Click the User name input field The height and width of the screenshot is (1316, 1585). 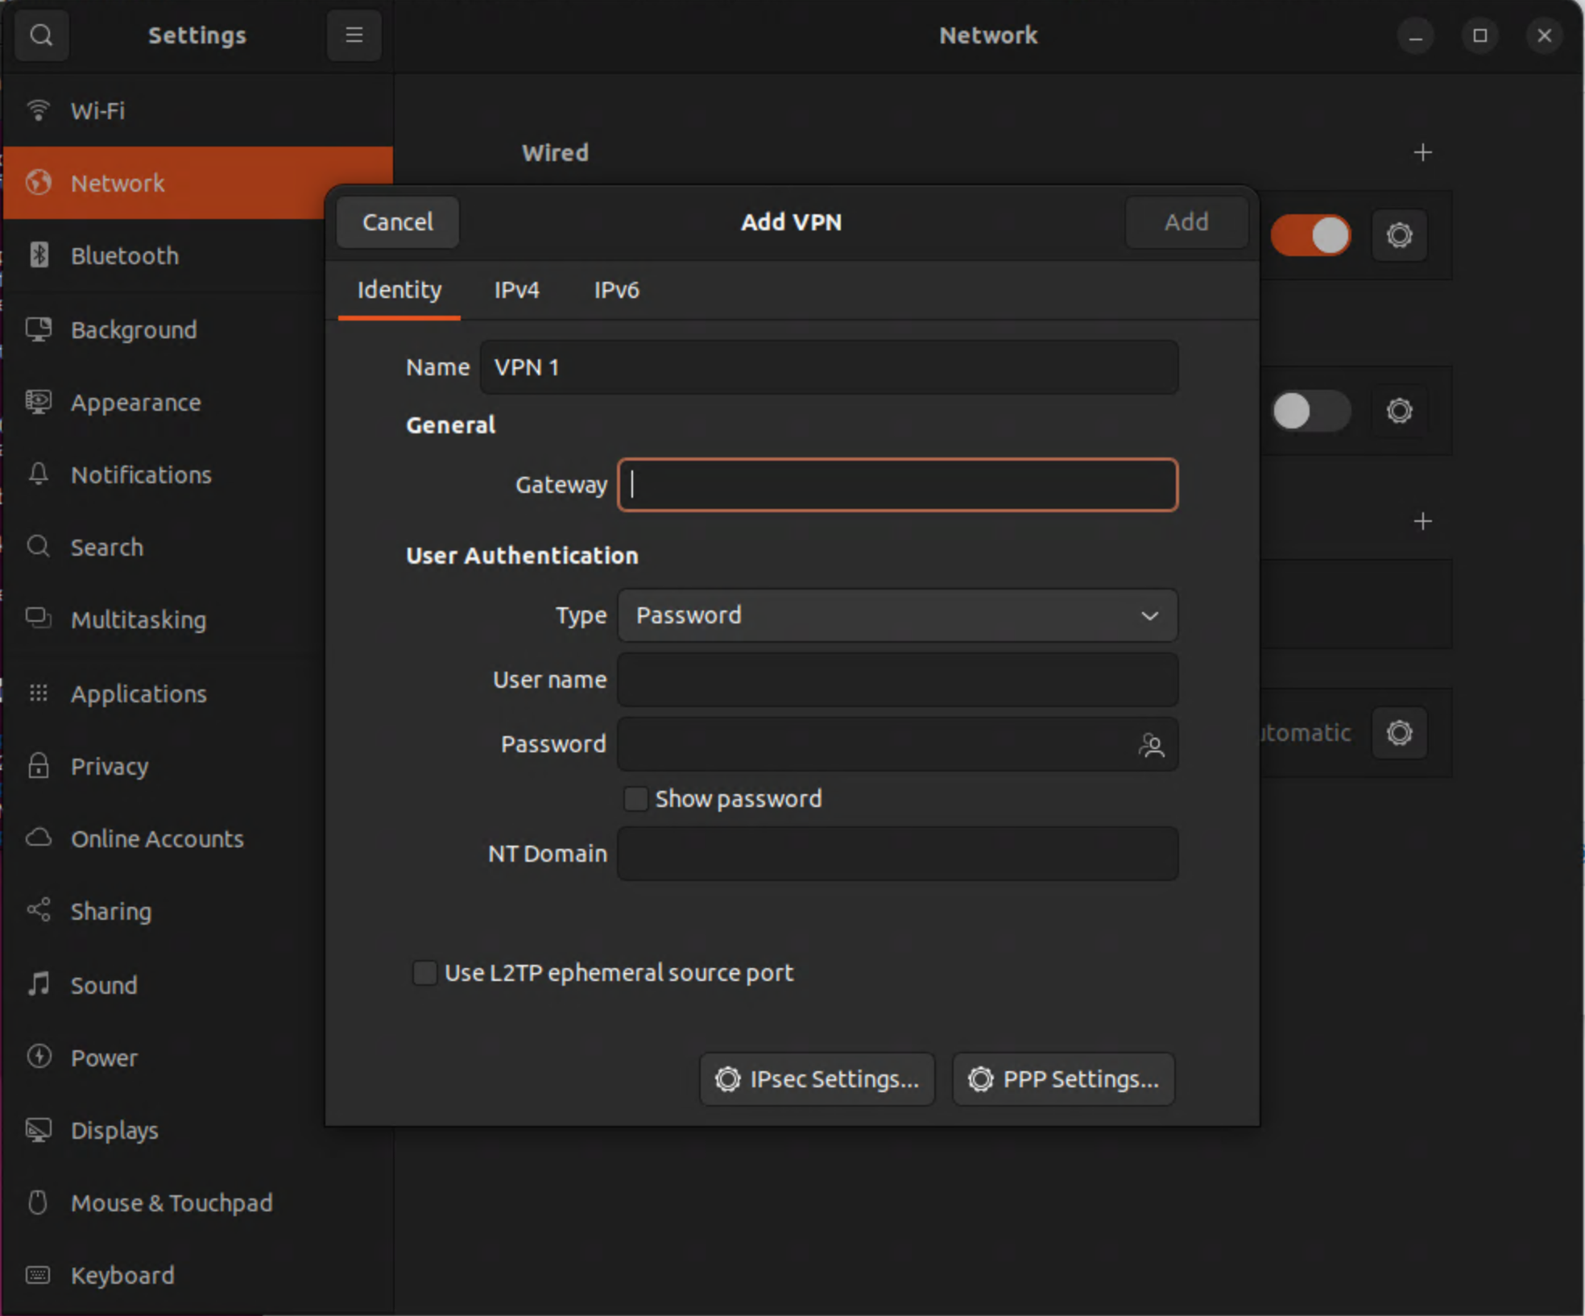point(897,680)
